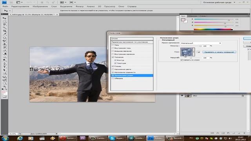Select the Eraser tool
This screenshot has height=141, width=251.
pyautogui.click(x=4, y=51)
